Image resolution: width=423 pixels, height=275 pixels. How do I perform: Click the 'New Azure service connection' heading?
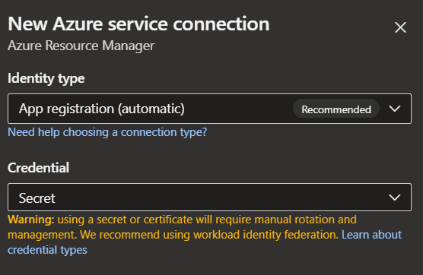(138, 24)
